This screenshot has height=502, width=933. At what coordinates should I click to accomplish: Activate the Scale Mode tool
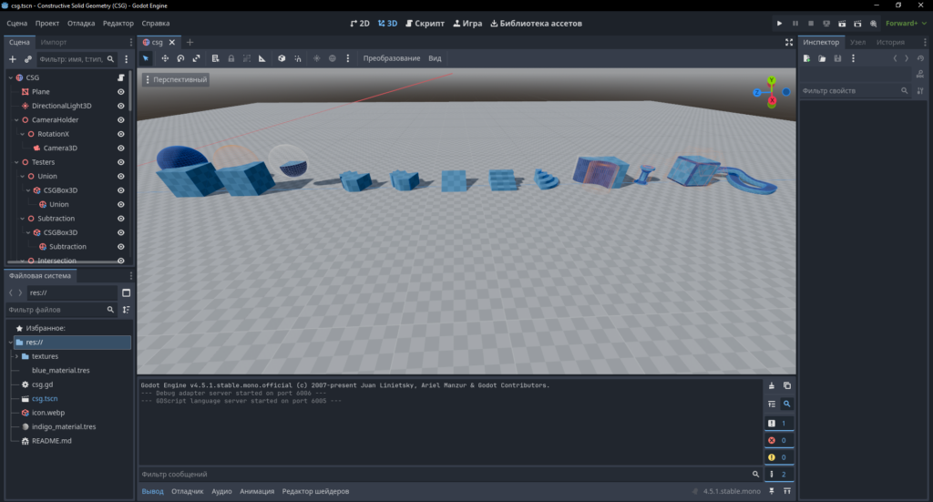point(196,58)
